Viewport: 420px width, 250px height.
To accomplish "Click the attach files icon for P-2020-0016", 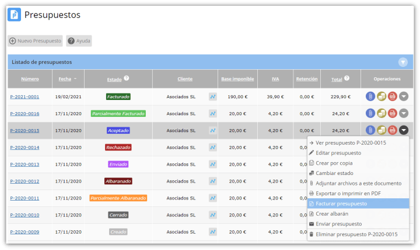I will [x=370, y=113].
